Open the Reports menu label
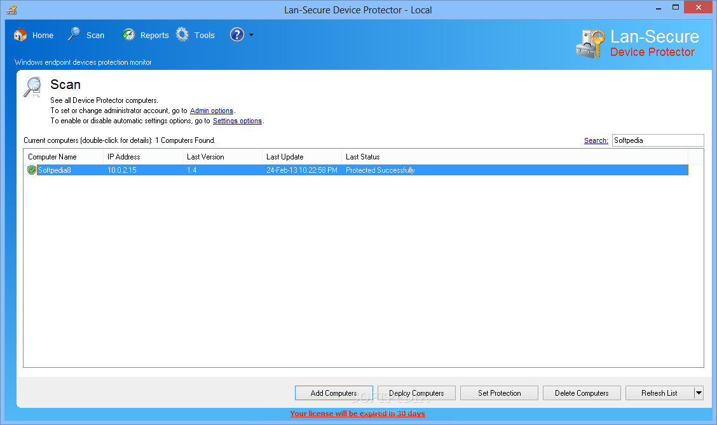Screen dimensions: 717x425 154,35
